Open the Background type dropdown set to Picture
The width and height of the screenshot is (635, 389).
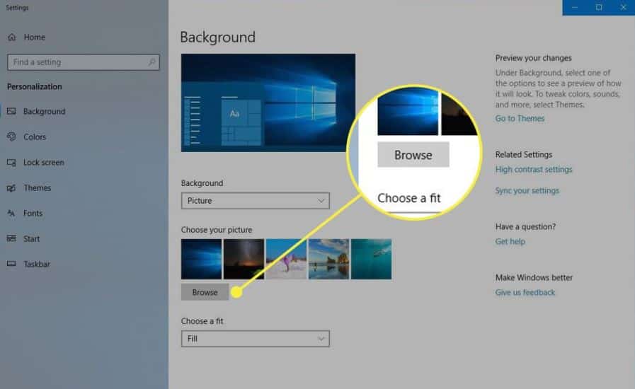[x=255, y=201]
